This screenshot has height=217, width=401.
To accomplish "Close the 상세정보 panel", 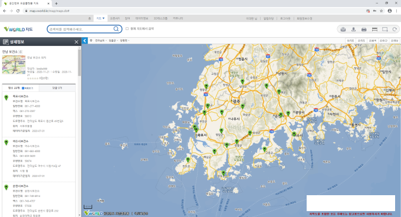I will pyautogui.click(x=76, y=42).
